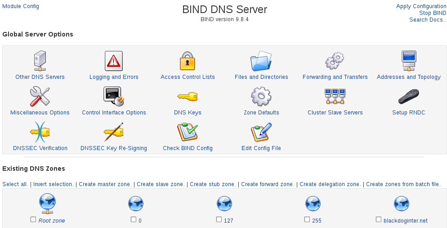
Task: Open the blackdoginter.net zone name link
Action: [x=406, y=221]
